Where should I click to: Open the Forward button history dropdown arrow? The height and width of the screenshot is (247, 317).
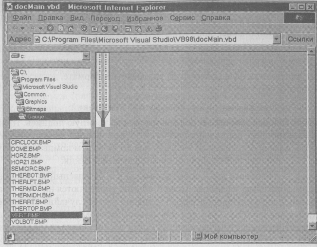point(40,29)
